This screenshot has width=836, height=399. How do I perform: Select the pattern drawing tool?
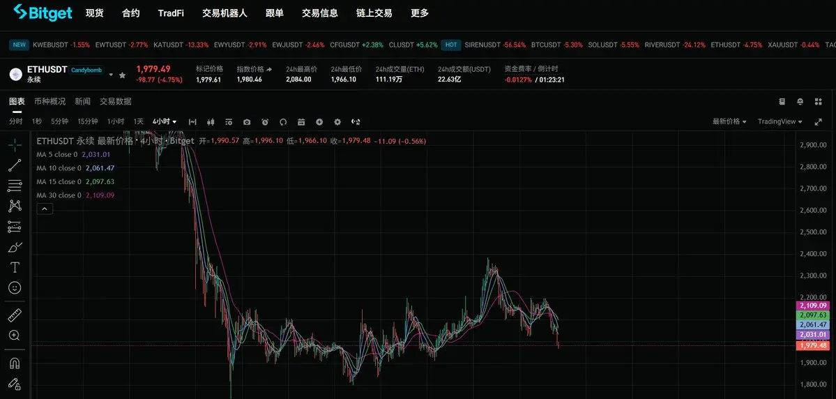[x=15, y=206]
